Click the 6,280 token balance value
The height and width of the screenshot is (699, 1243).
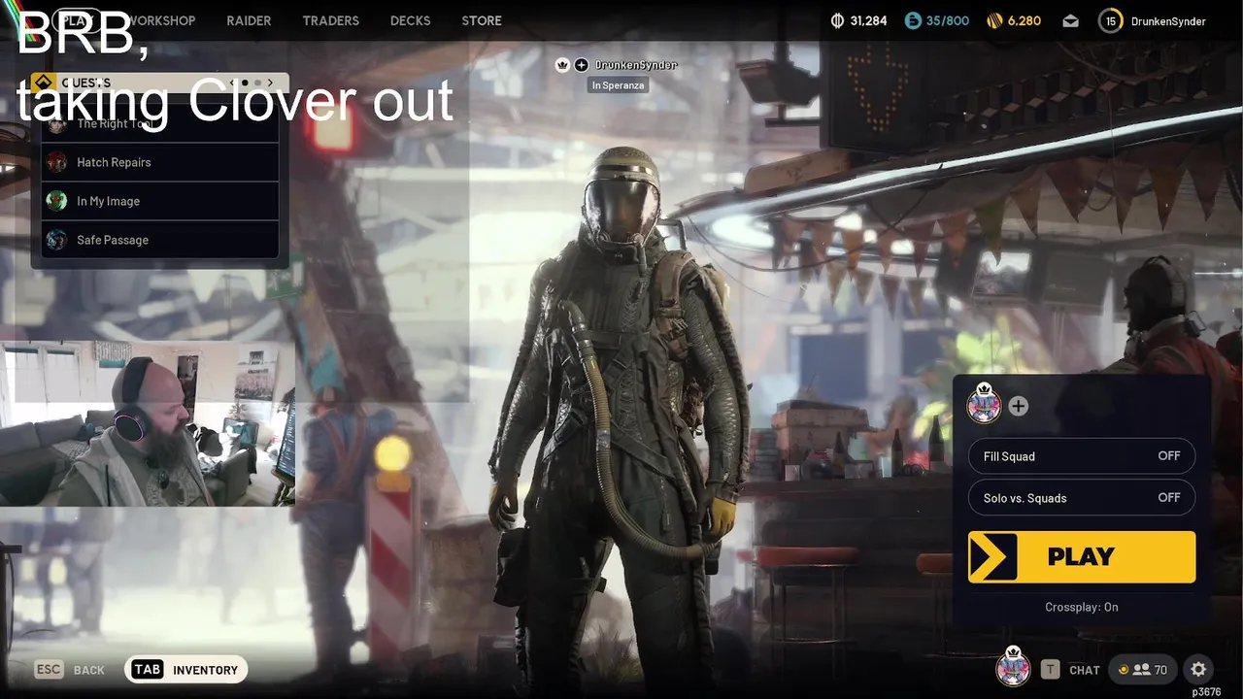(1024, 20)
